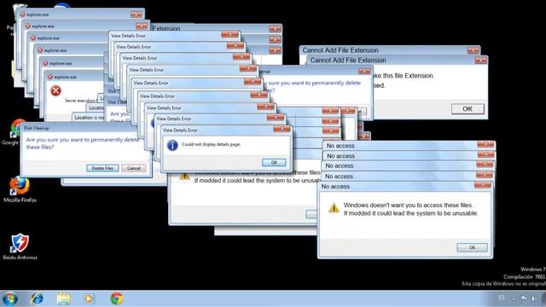Click 'Could not display details page.' text
Viewport: 546px width, 307px height.
[x=211, y=144]
